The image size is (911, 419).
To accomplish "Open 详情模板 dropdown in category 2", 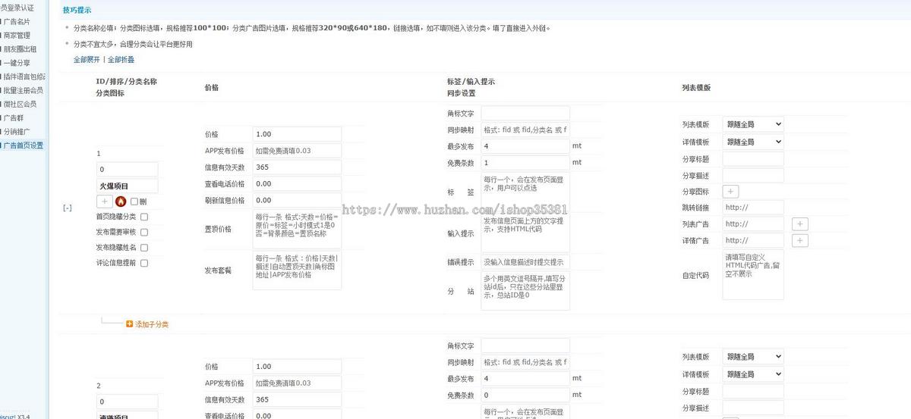I will click(752, 374).
